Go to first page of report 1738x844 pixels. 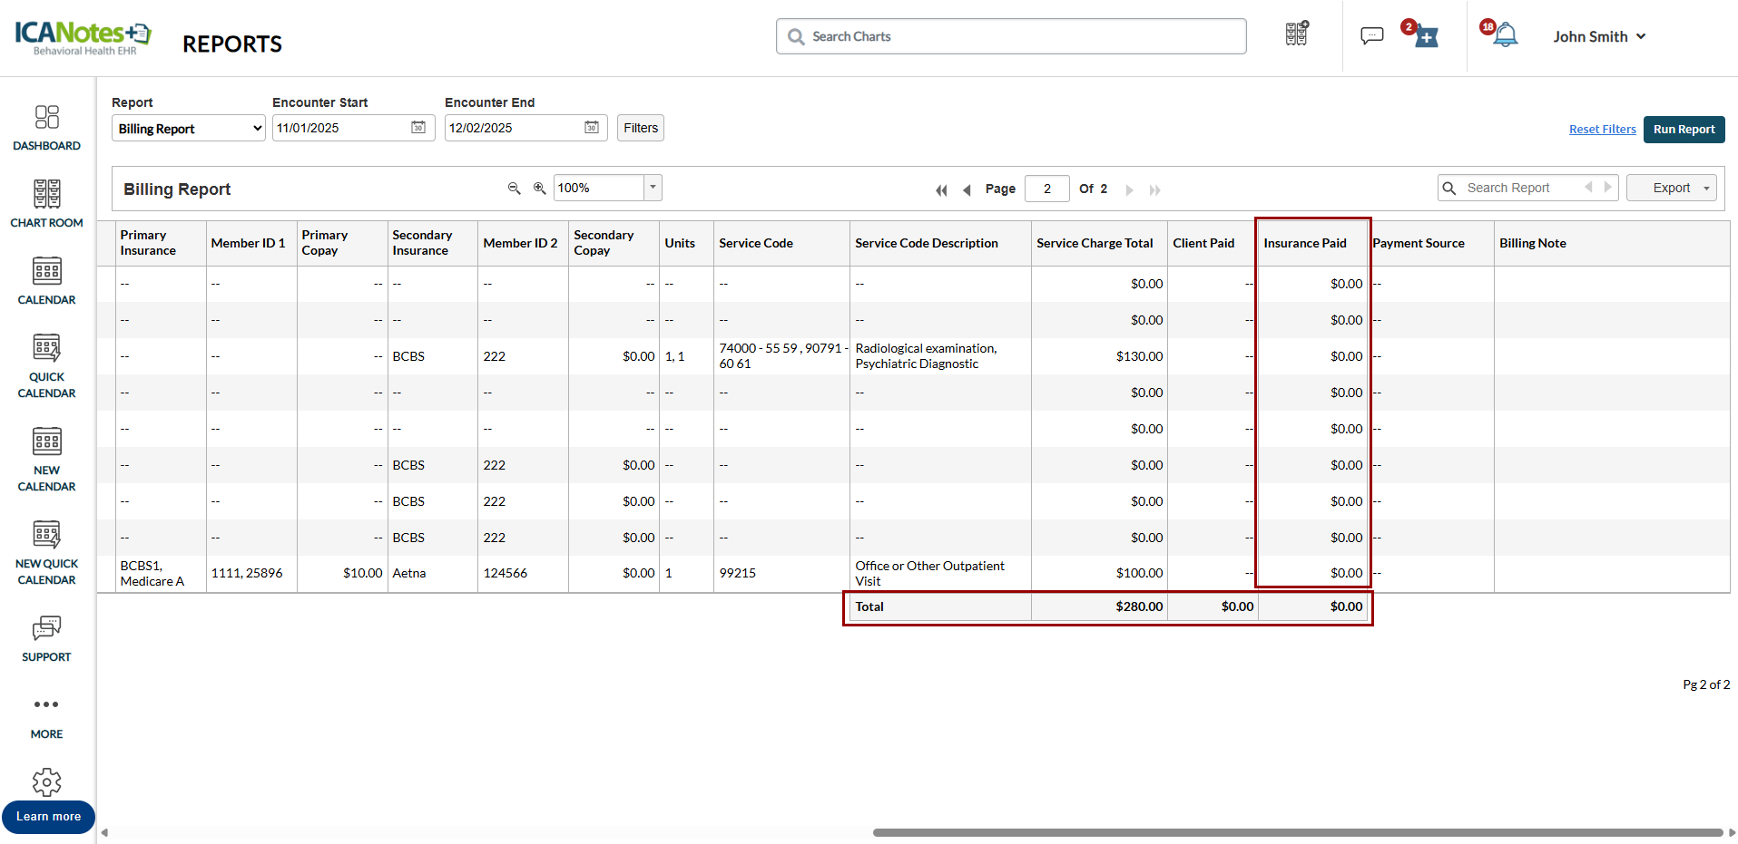941,190
